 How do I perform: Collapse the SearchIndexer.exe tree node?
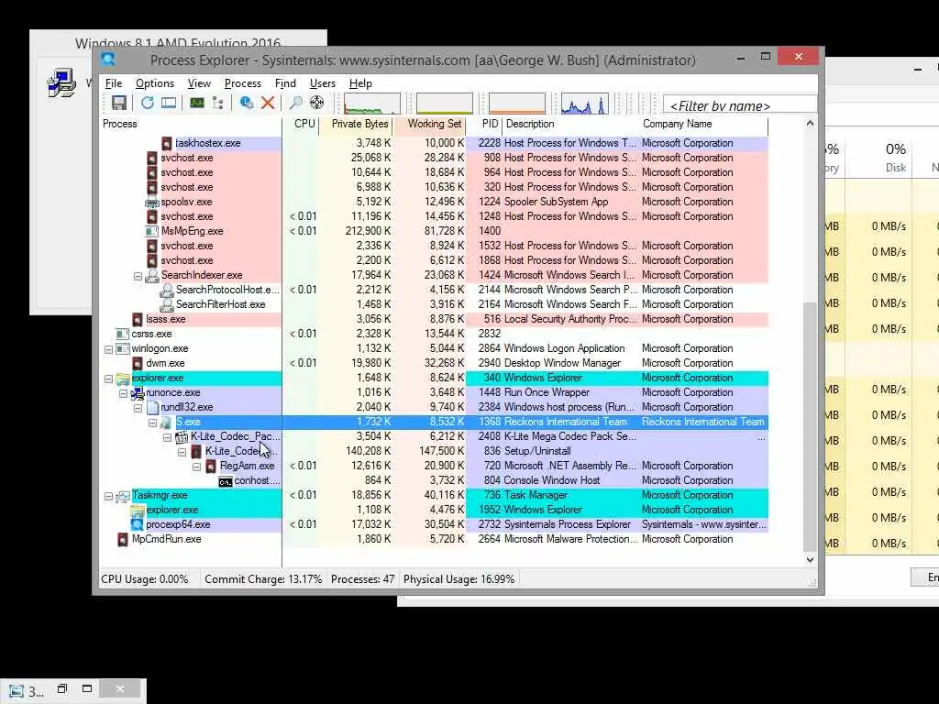(x=138, y=276)
